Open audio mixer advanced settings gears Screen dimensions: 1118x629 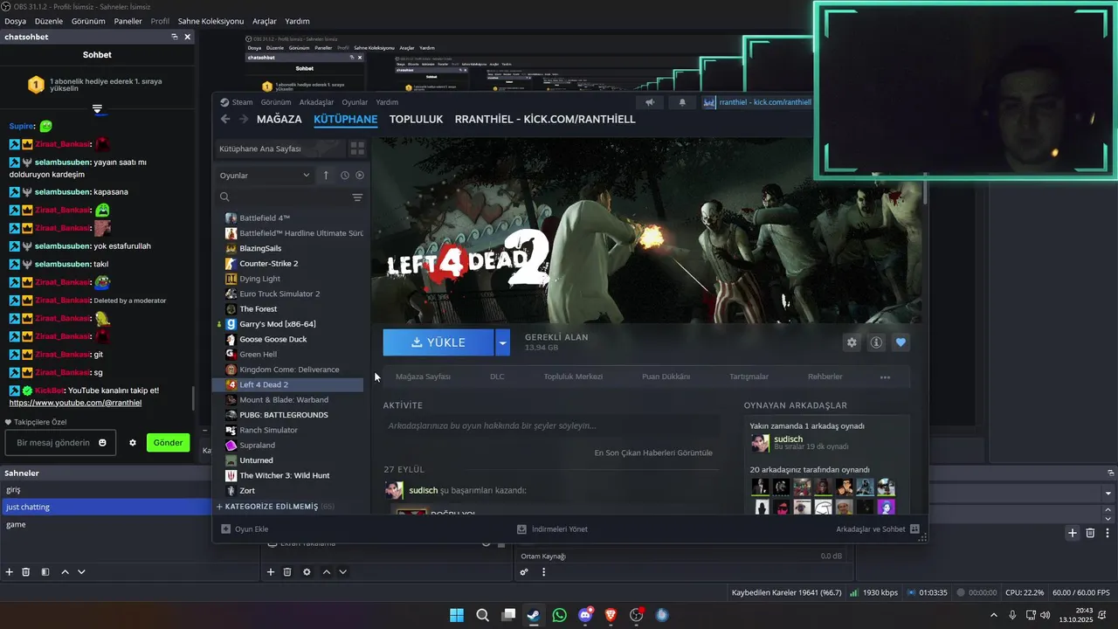524,572
